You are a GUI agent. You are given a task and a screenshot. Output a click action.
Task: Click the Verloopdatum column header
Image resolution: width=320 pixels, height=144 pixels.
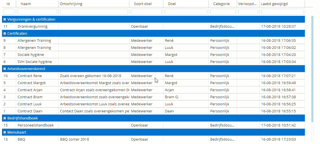pyautogui.click(x=248, y=4)
